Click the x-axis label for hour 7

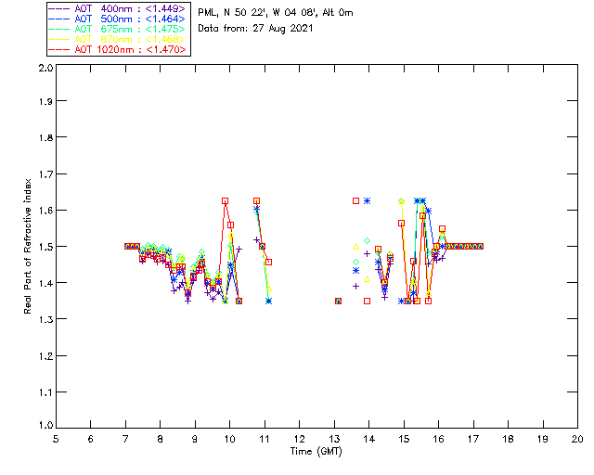125,439
